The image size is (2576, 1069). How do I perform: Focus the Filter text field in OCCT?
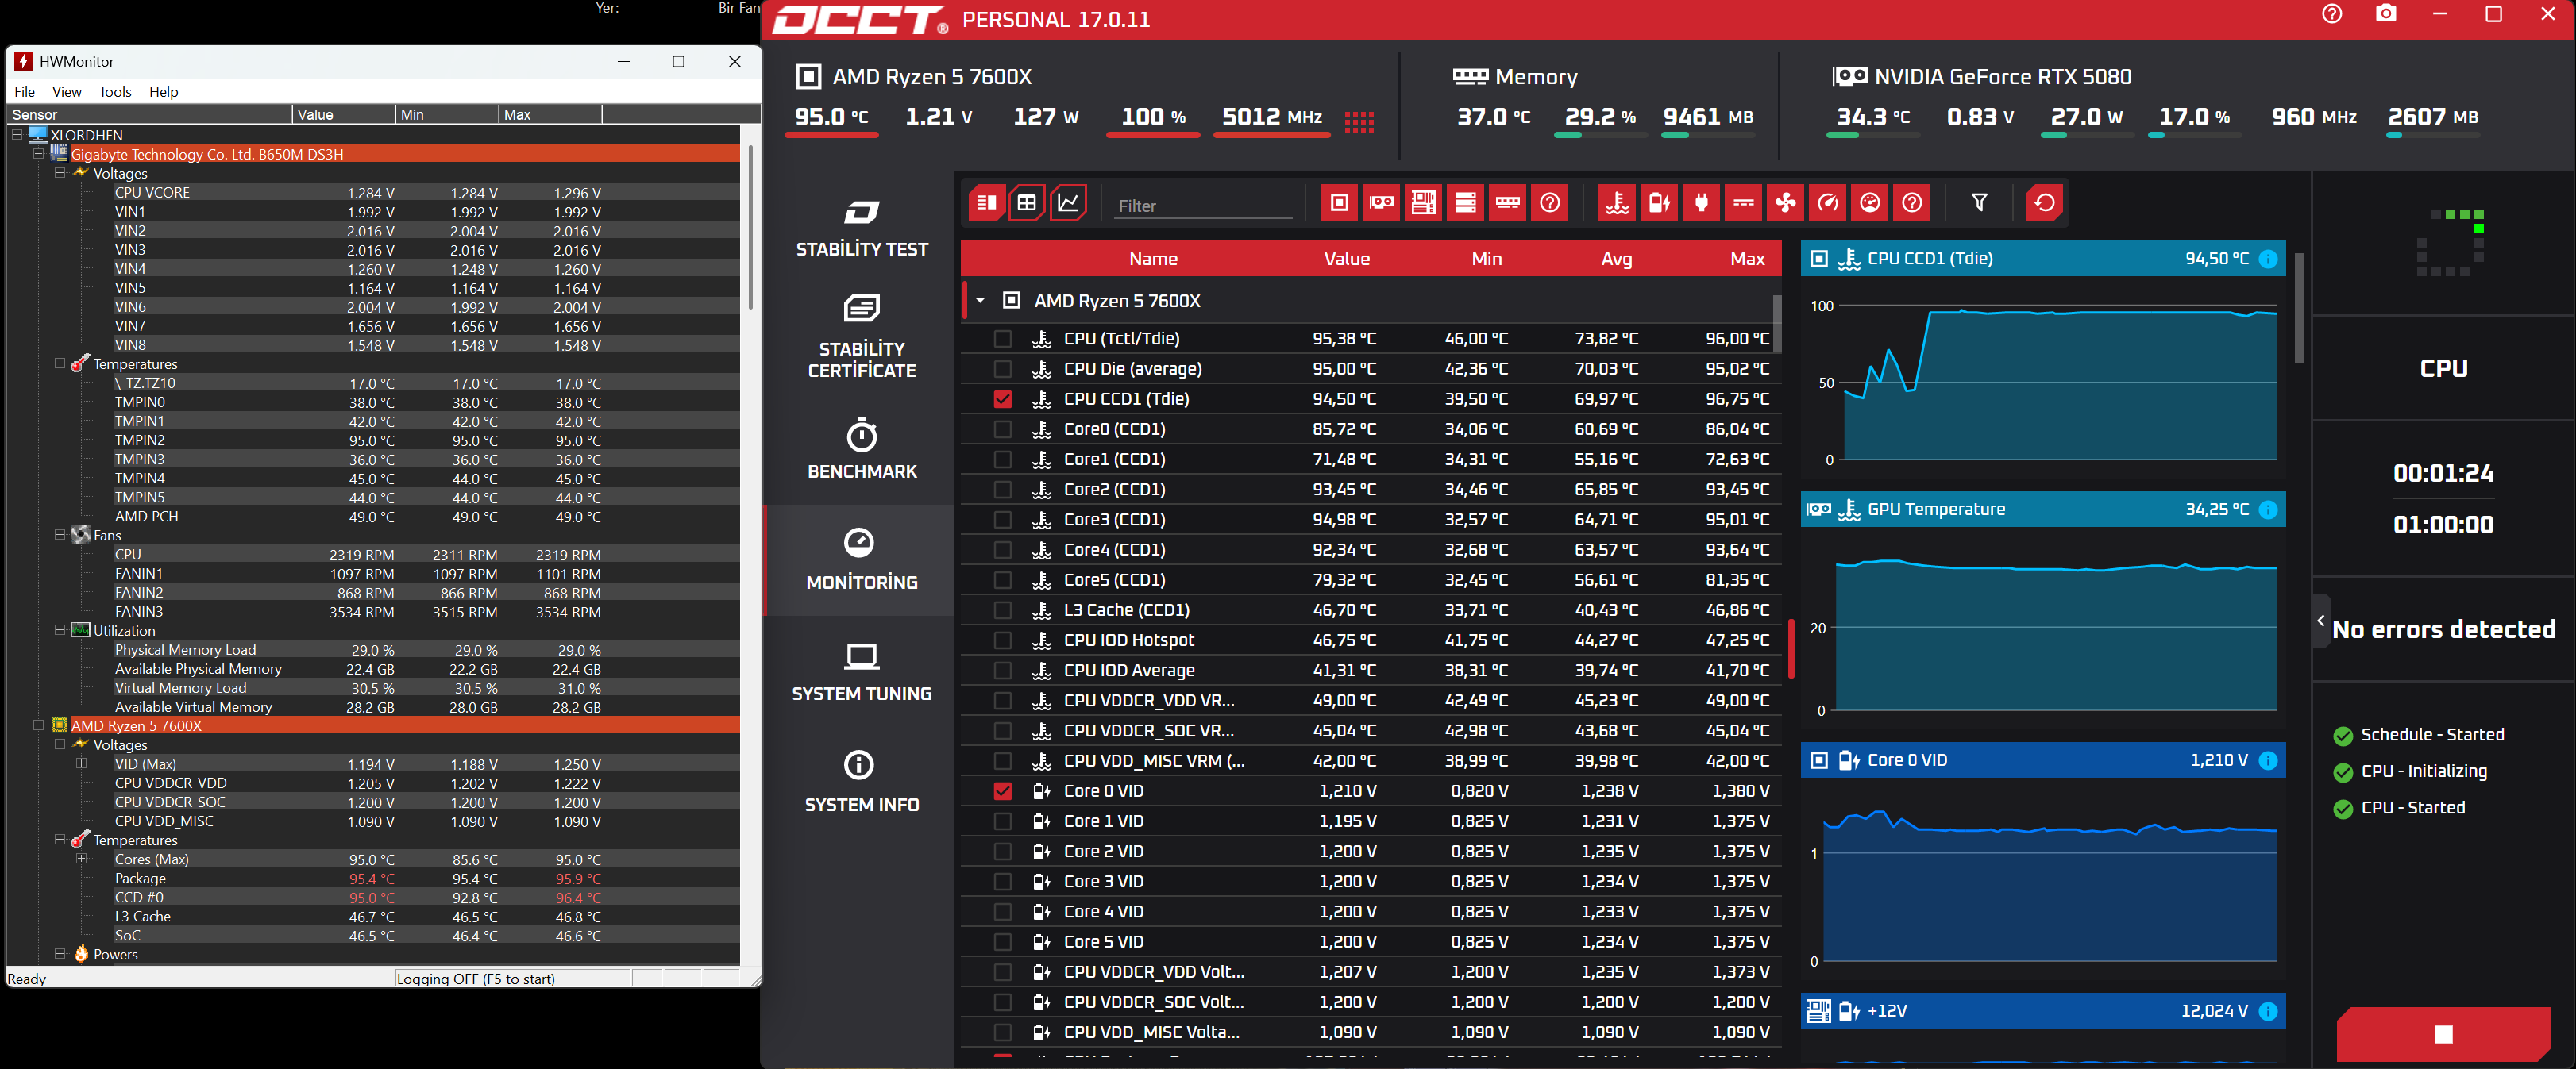tap(1204, 206)
